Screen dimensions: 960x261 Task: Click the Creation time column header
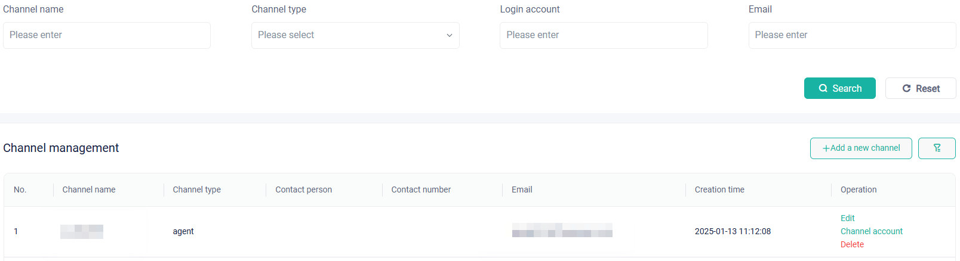719,189
